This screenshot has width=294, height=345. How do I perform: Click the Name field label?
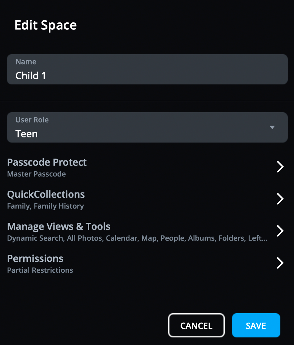(26, 62)
